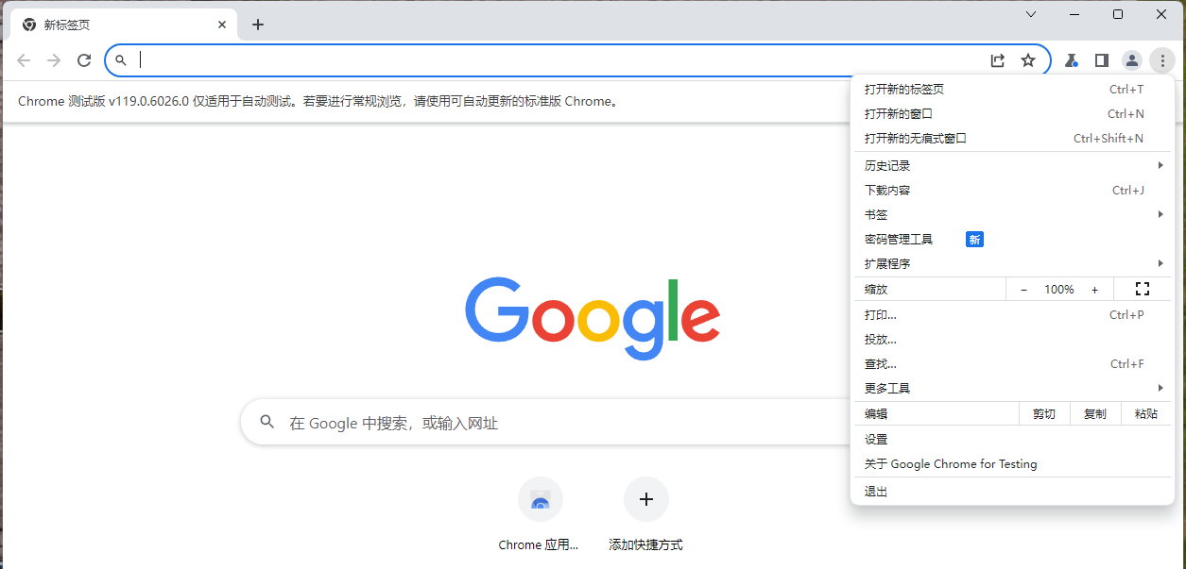Image resolution: width=1186 pixels, height=569 pixels.
Task: Click the back navigation arrow
Action: click(24, 60)
